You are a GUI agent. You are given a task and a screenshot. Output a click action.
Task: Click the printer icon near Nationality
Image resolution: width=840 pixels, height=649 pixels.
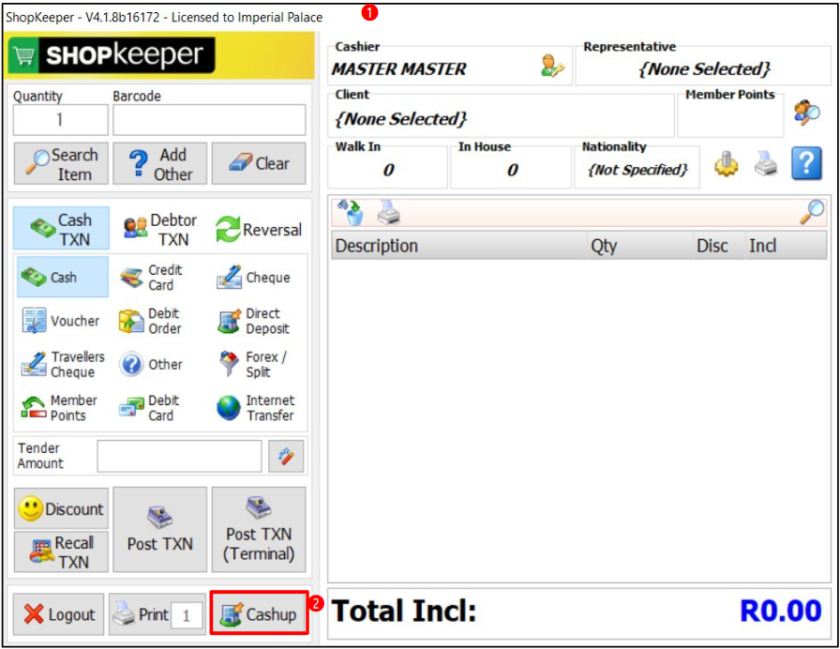[766, 163]
